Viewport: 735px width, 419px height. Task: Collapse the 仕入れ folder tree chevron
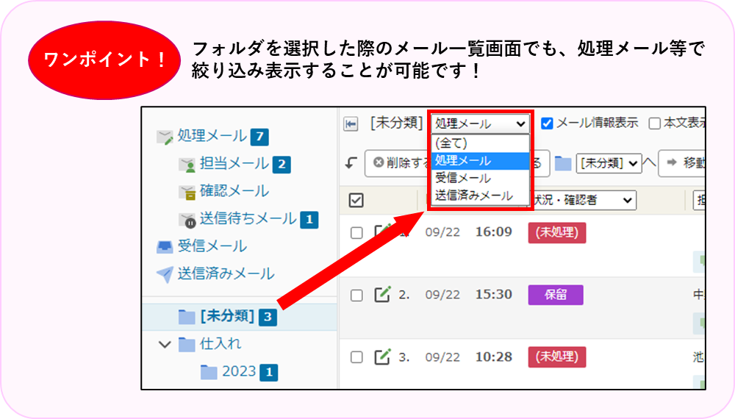(x=165, y=344)
